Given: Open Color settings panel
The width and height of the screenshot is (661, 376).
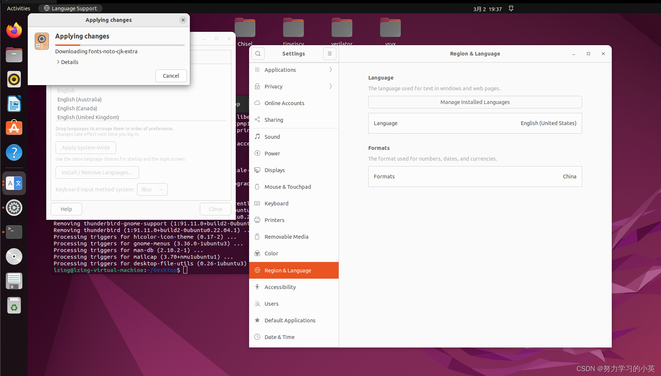Looking at the screenshot, I should point(271,253).
